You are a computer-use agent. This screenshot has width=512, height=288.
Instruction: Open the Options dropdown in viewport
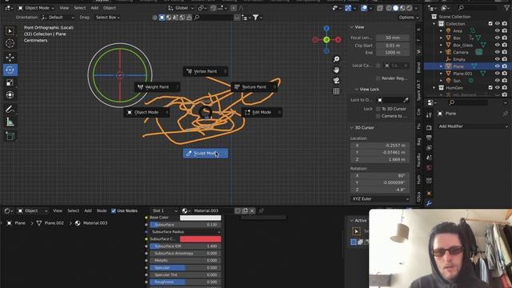[x=408, y=18]
